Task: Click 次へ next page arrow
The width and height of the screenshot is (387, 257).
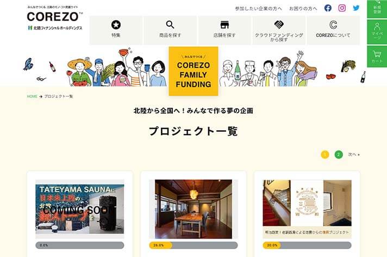Action: tap(354, 155)
